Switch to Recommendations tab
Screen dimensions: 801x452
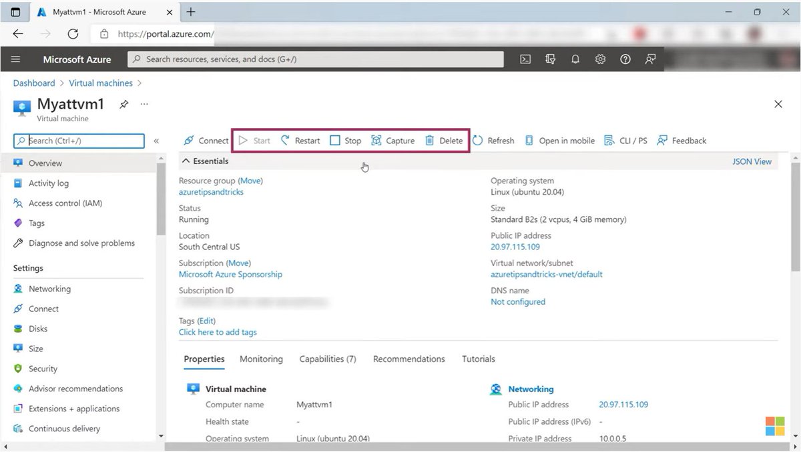pos(409,359)
